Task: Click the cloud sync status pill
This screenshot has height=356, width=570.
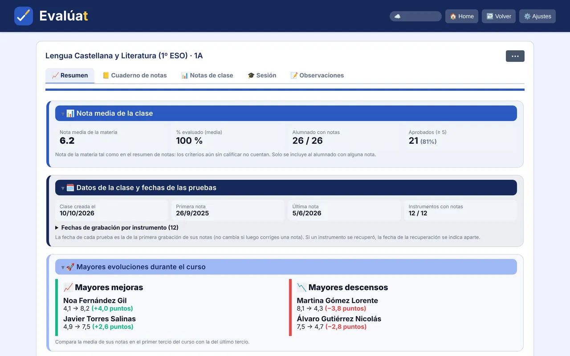Action: click(415, 16)
